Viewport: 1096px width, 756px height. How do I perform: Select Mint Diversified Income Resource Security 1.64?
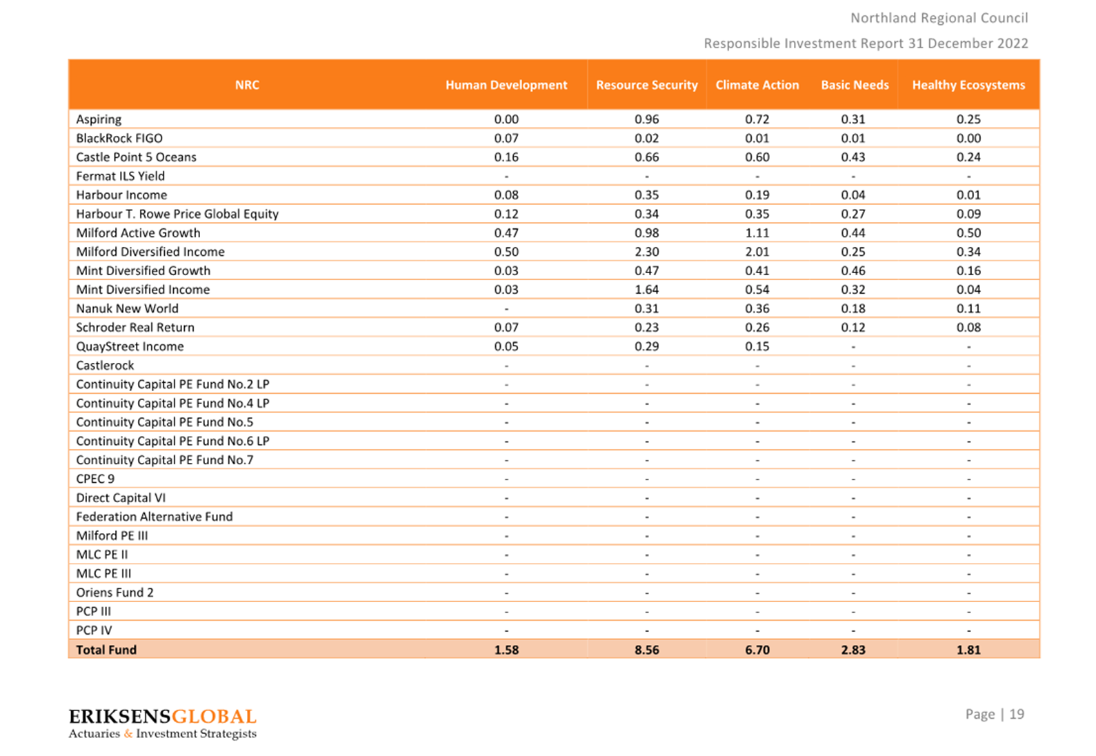tap(647, 290)
